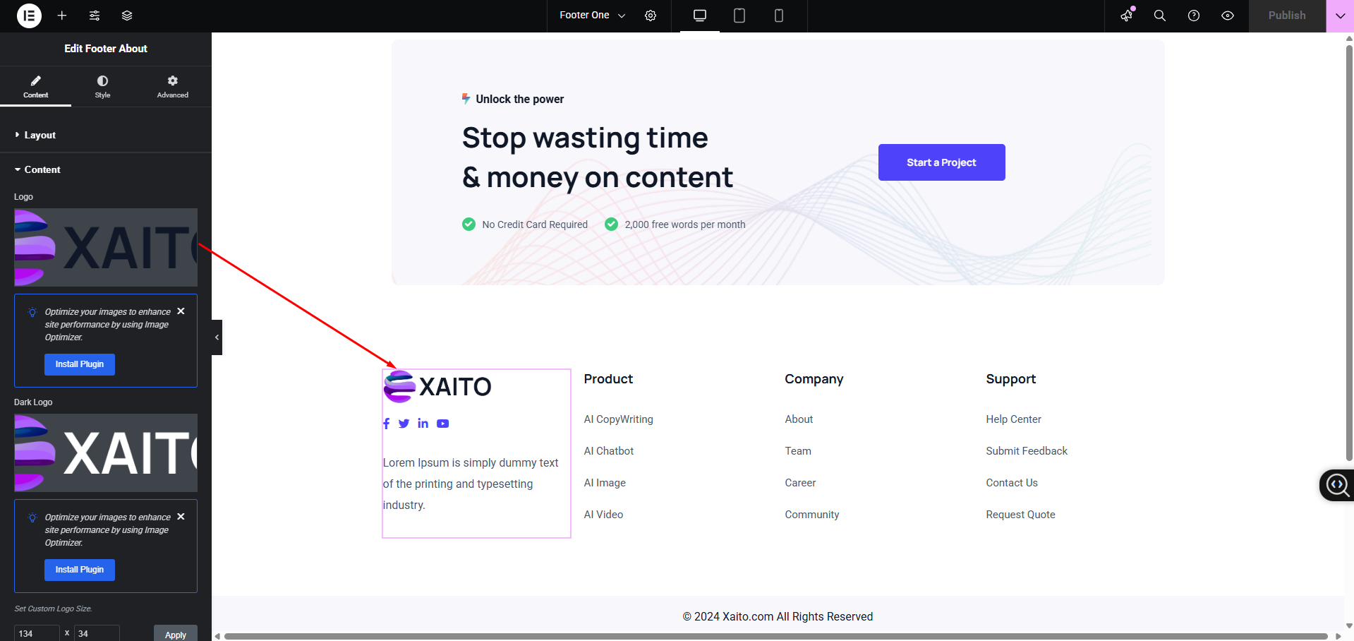Image resolution: width=1354 pixels, height=641 pixels.
Task: Open Add Element plus icon
Action: point(62,16)
